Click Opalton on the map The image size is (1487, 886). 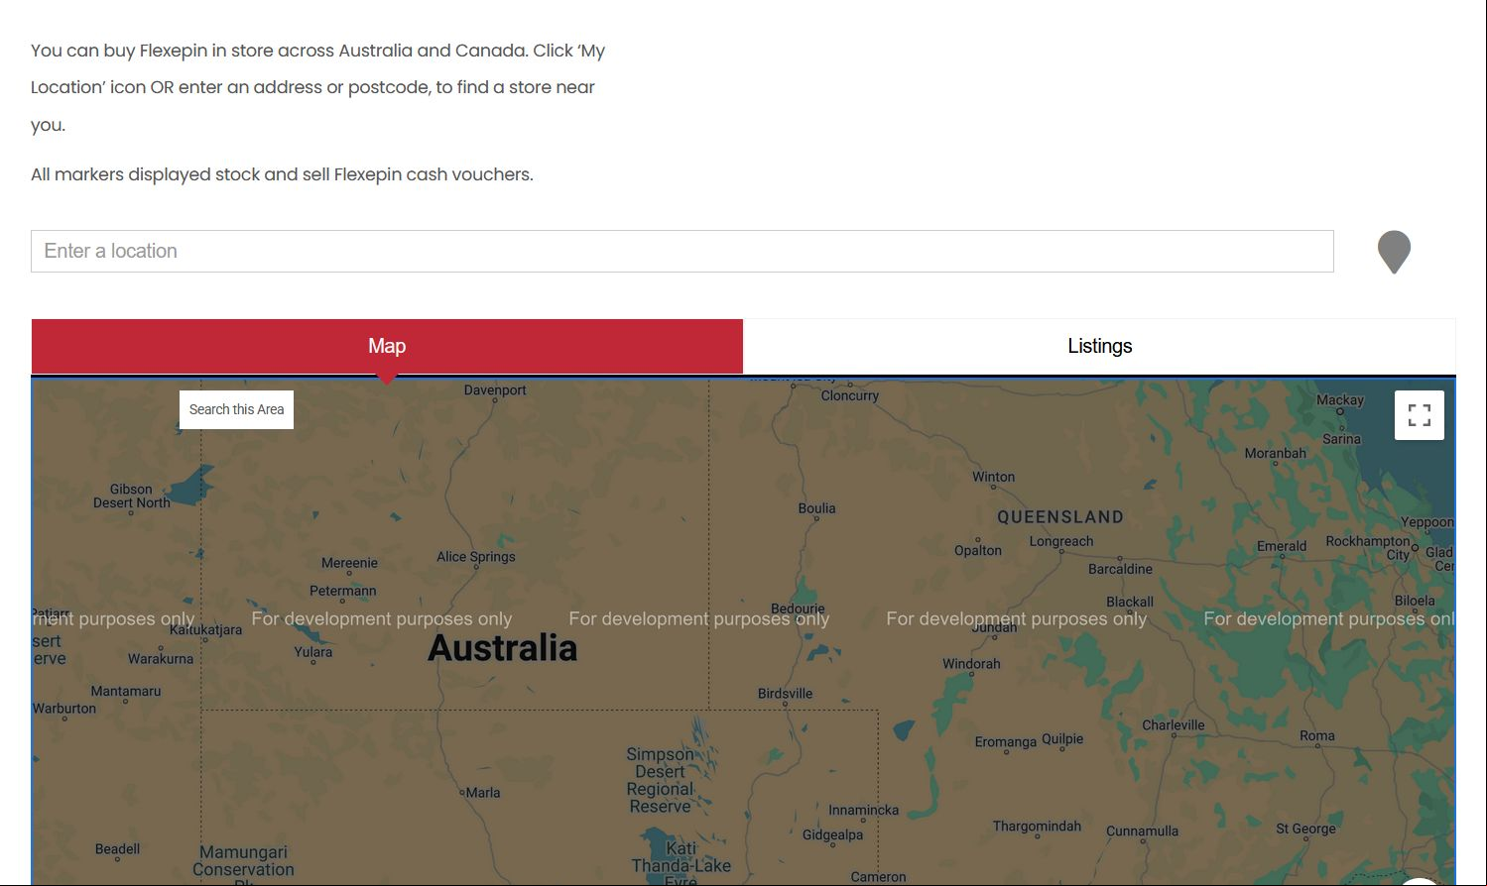pyautogui.click(x=978, y=551)
